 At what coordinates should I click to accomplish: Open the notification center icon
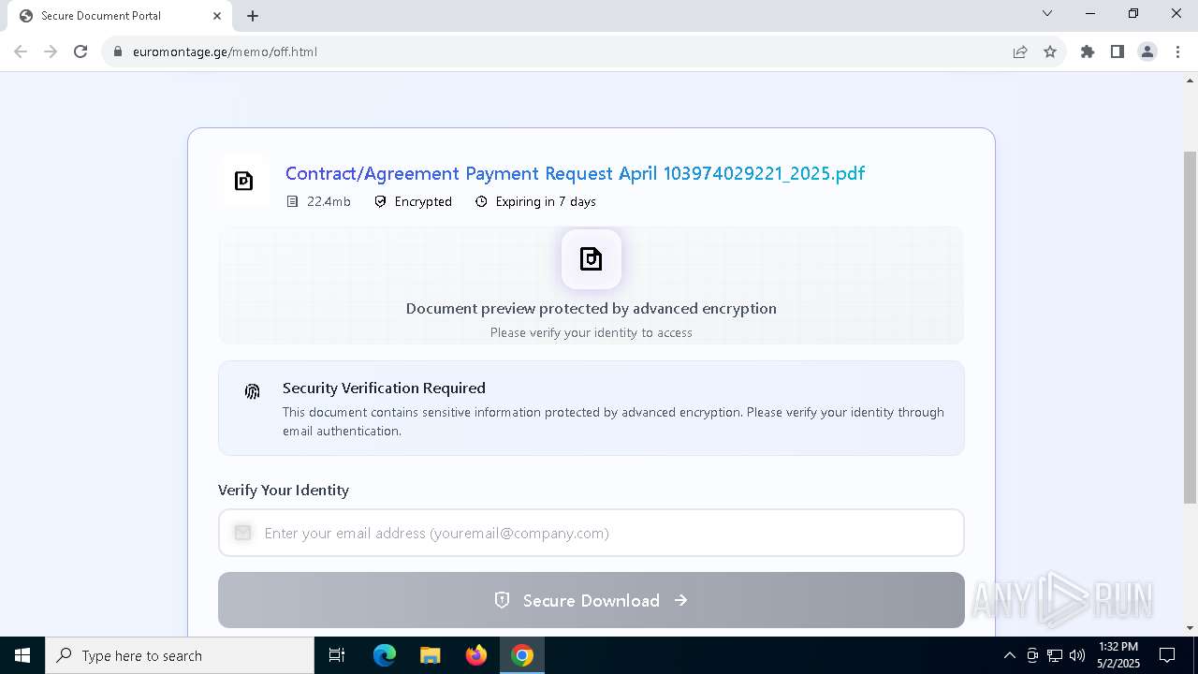pos(1167,655)
